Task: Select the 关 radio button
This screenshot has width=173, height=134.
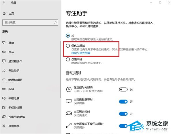Action: point(68,36)
